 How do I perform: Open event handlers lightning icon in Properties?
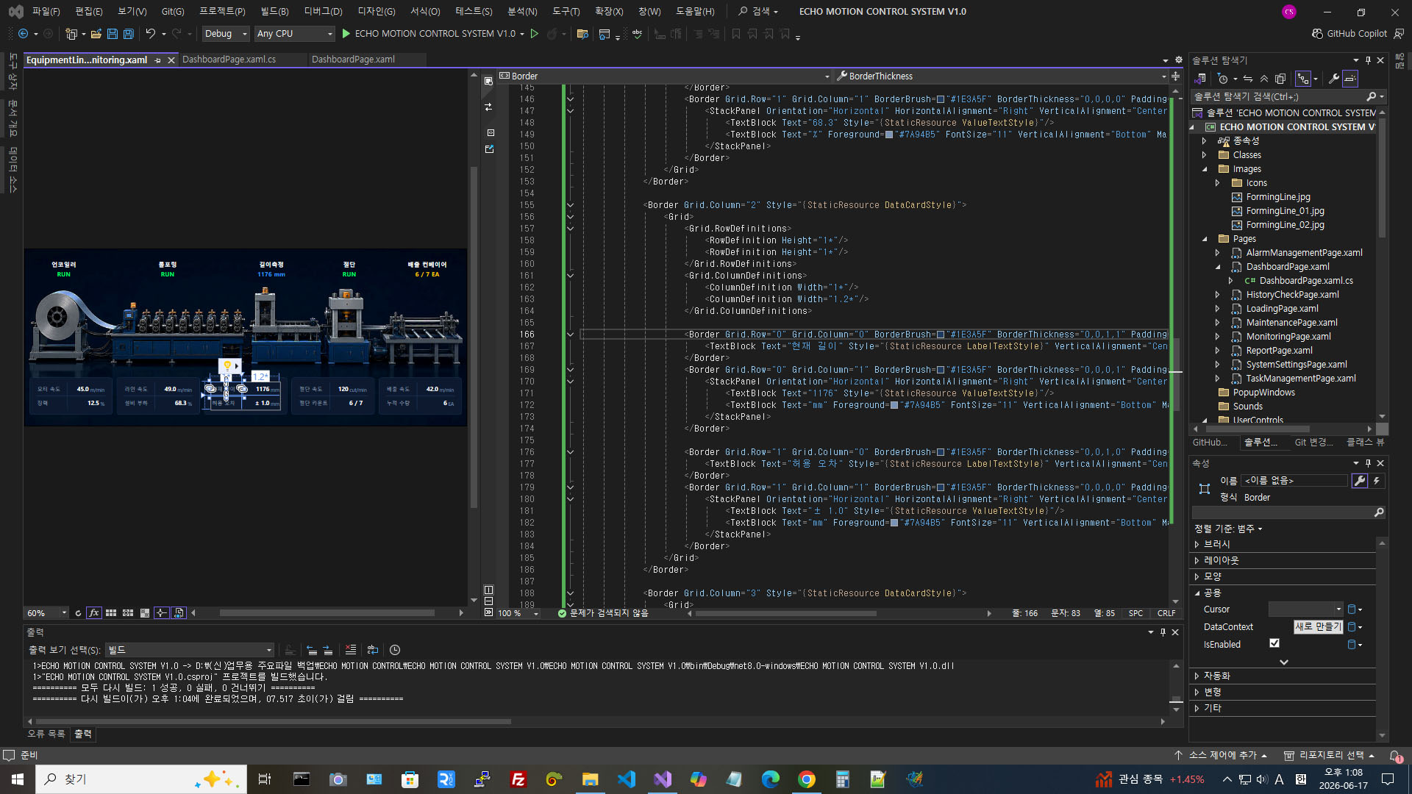(x=1377, y=481)
